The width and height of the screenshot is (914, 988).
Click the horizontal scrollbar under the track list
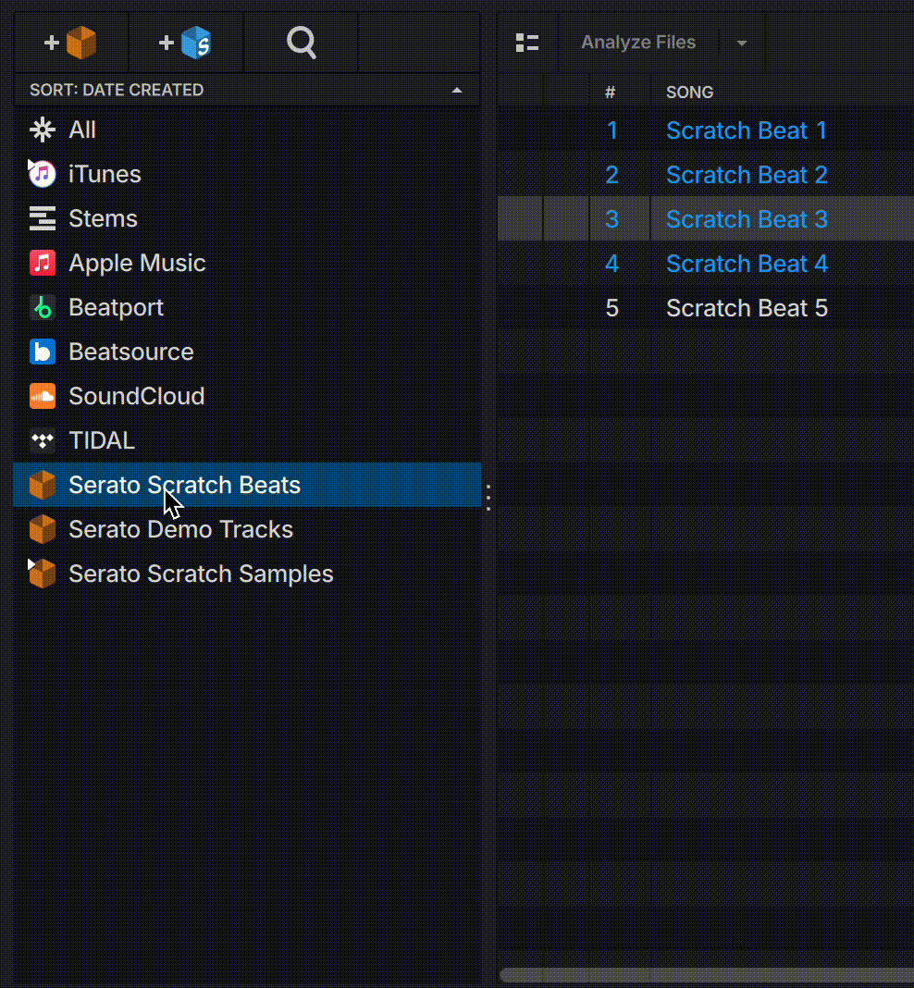[x=707, y=975]
